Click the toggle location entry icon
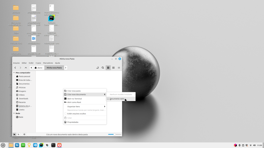The height and width of the screenshot is (148, 264). tap(97, 68)
